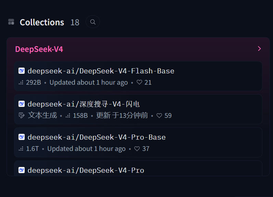Image resolution: width=273 pixels, height=197 pixels.
Task: Click the DeepSeek-V4-Flash-Base avatar icon
Action: (22, 71)
